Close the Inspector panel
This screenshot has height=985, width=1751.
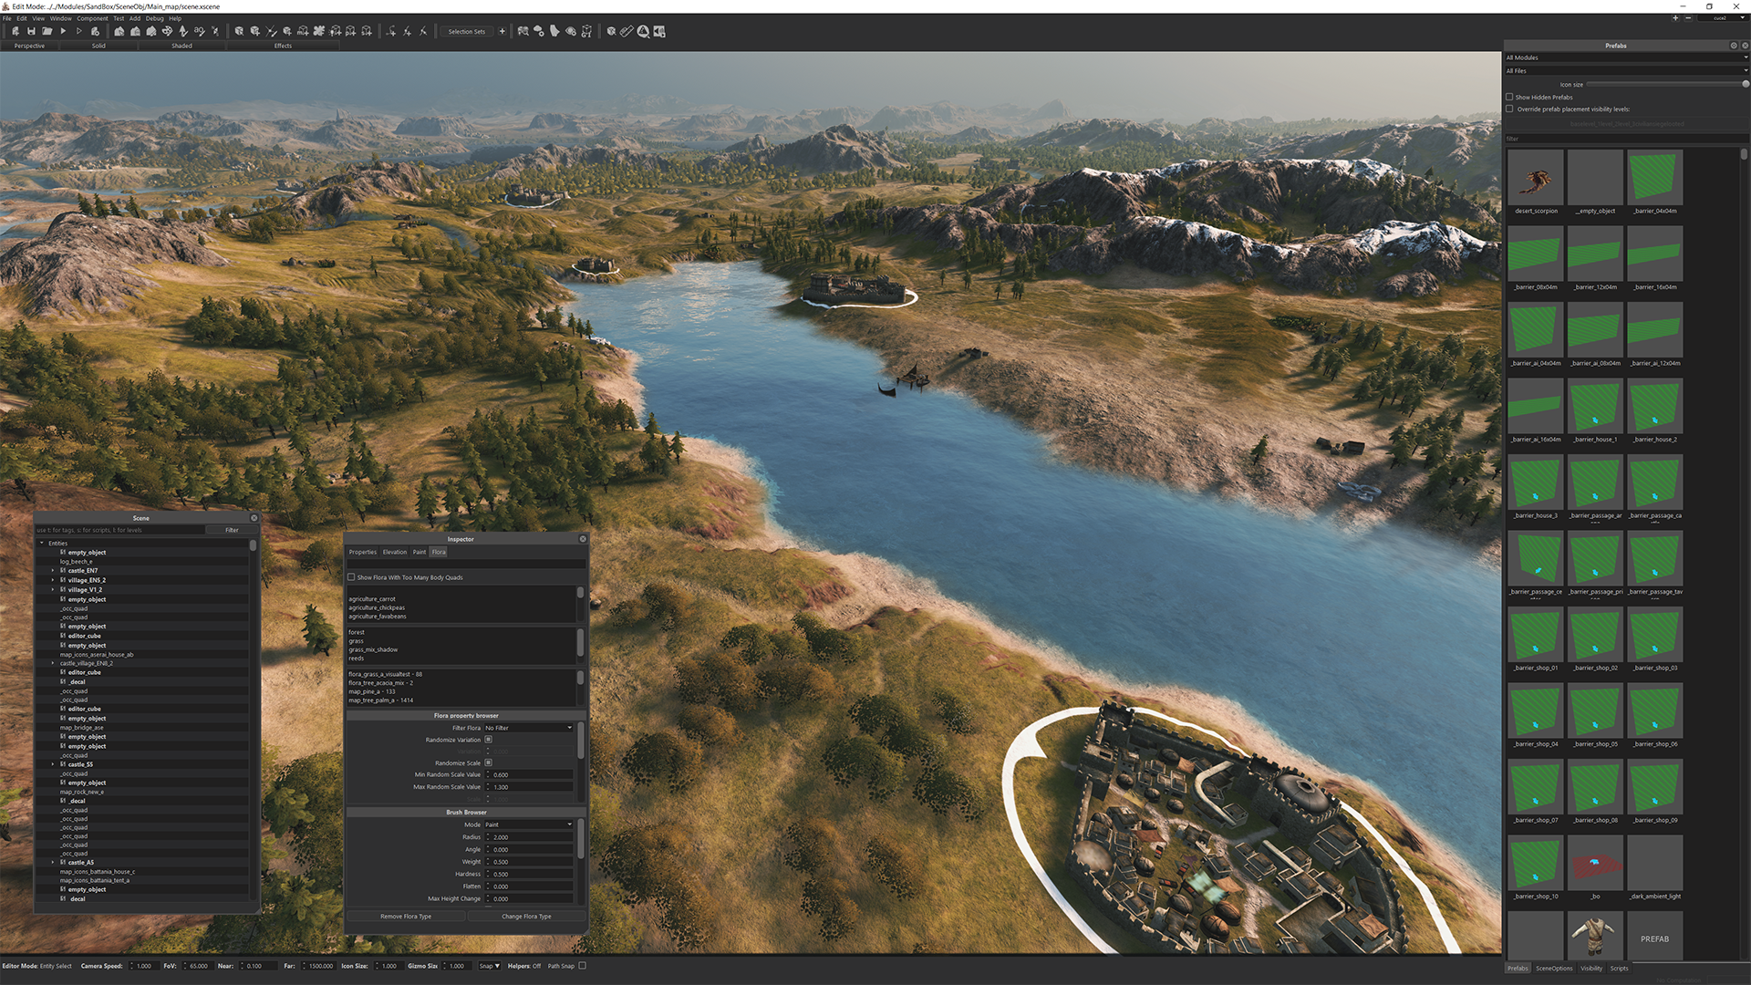point(583,539)
